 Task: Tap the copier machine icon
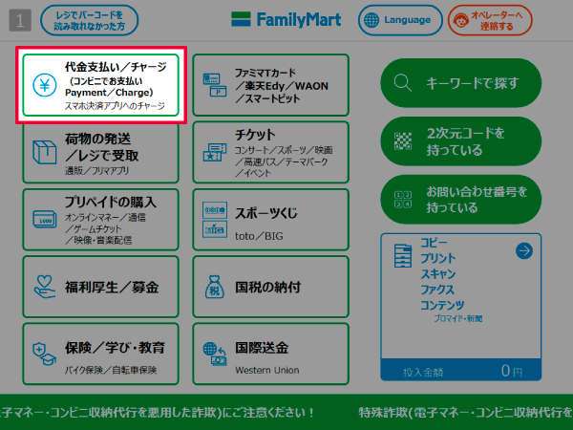point(403,256)
